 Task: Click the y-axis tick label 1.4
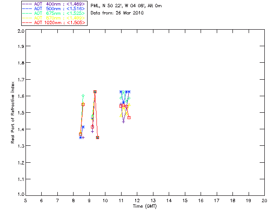pos(21,129)
